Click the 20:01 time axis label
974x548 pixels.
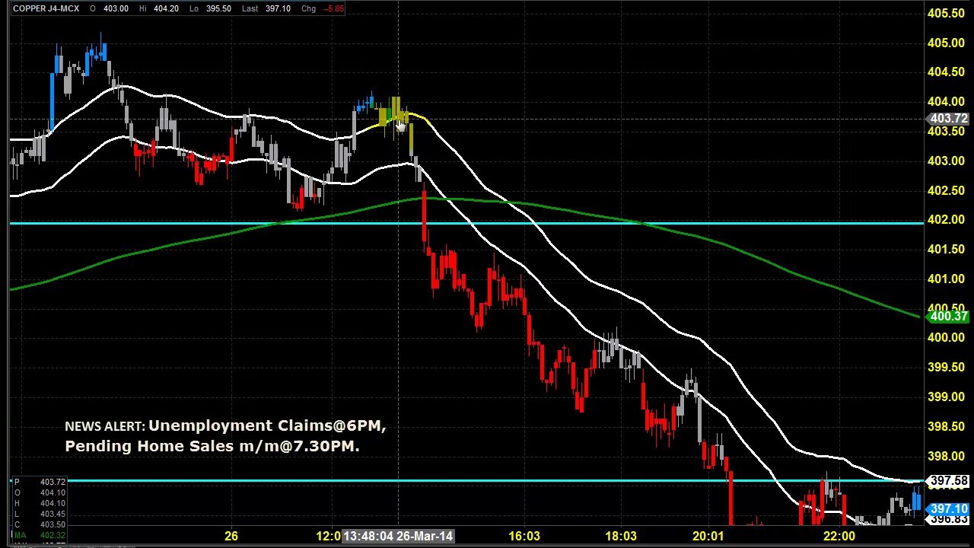pos(708,536)
